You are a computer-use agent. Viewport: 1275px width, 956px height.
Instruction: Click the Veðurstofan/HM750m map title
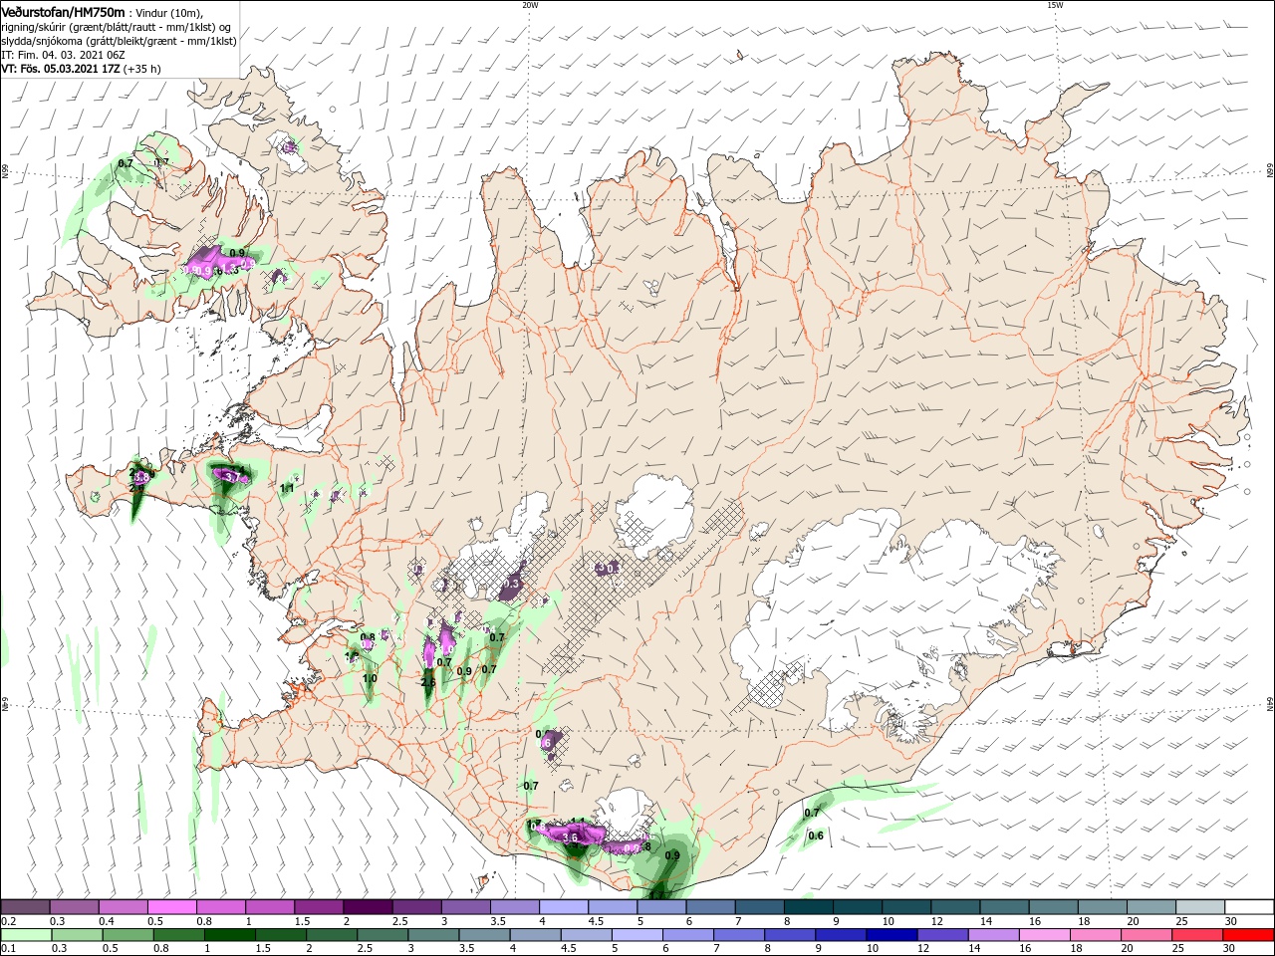tap(63, 12)
